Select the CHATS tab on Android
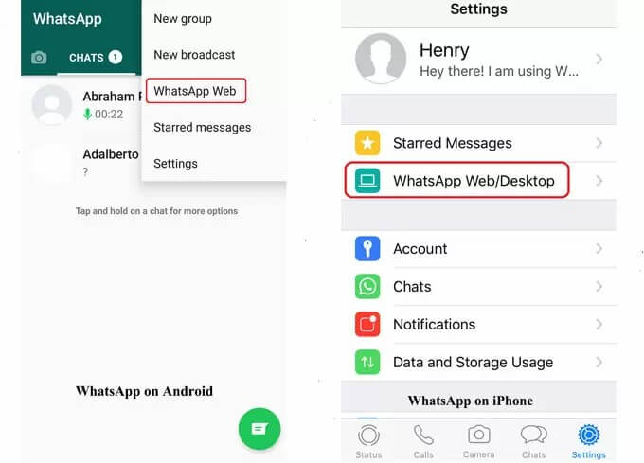This screenshot has width=644, height=463. pyautogui.click(x=96, y=58)
